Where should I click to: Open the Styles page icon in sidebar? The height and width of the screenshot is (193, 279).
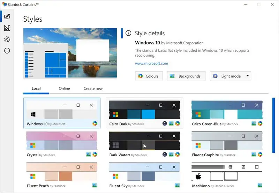pyautogui.click(x=7, y=16)
